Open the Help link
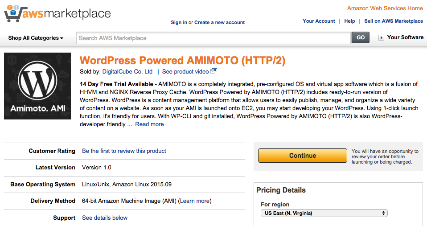Image resolution: width=427 pixels, height=226 pixels. coord(349,21)
